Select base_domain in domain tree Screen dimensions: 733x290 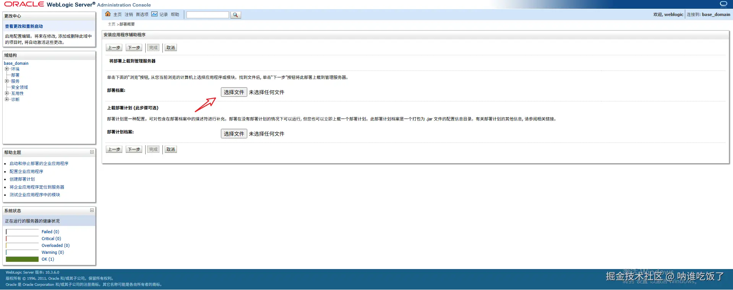(x=16, y=63)
